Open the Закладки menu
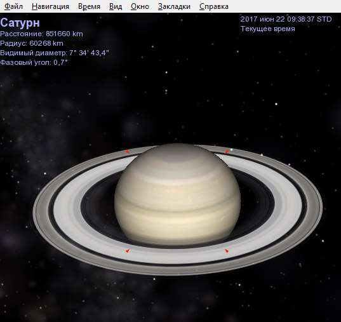 174,6
